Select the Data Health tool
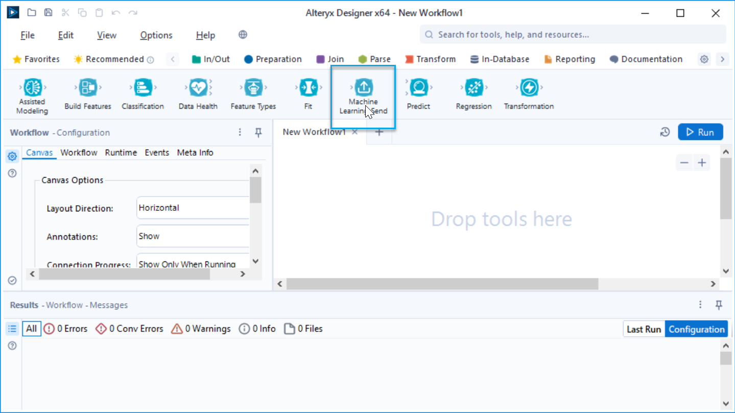Screen dimensions: 735x413 point(198,87)
